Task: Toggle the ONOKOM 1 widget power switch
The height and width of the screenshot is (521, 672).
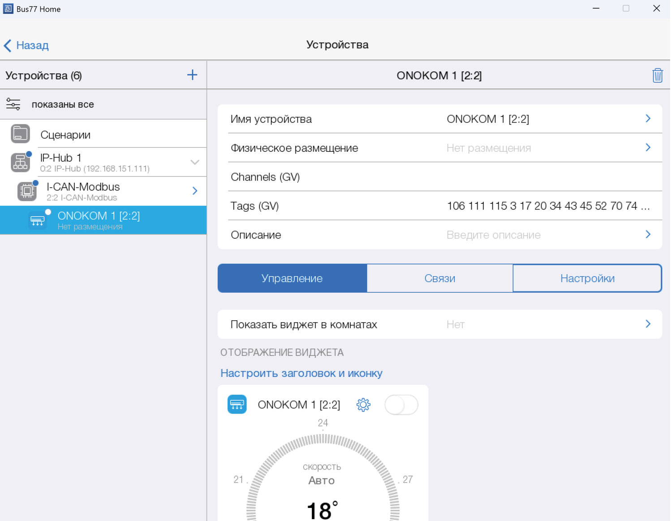Action: 401,405
